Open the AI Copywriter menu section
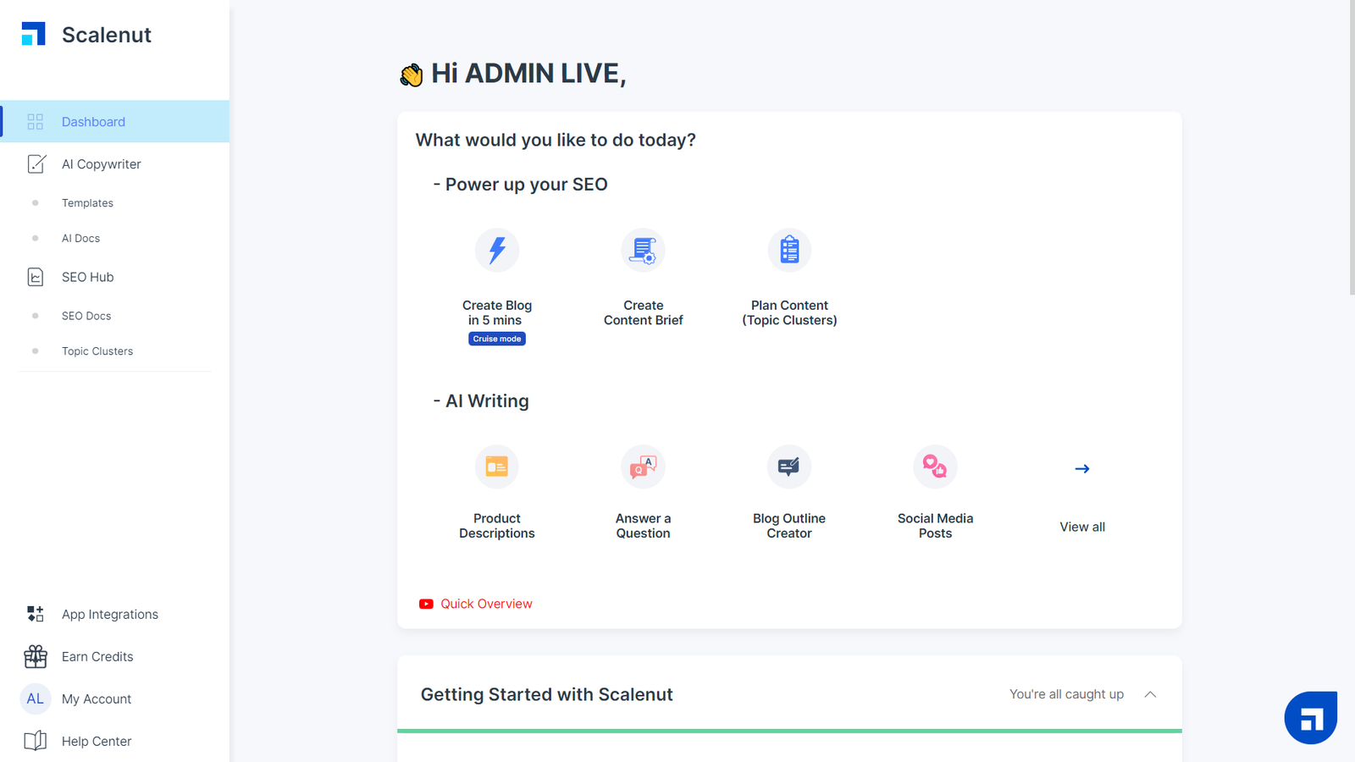Image resolution: width=1355 pixels, height=762 pixels. (102, 164)
